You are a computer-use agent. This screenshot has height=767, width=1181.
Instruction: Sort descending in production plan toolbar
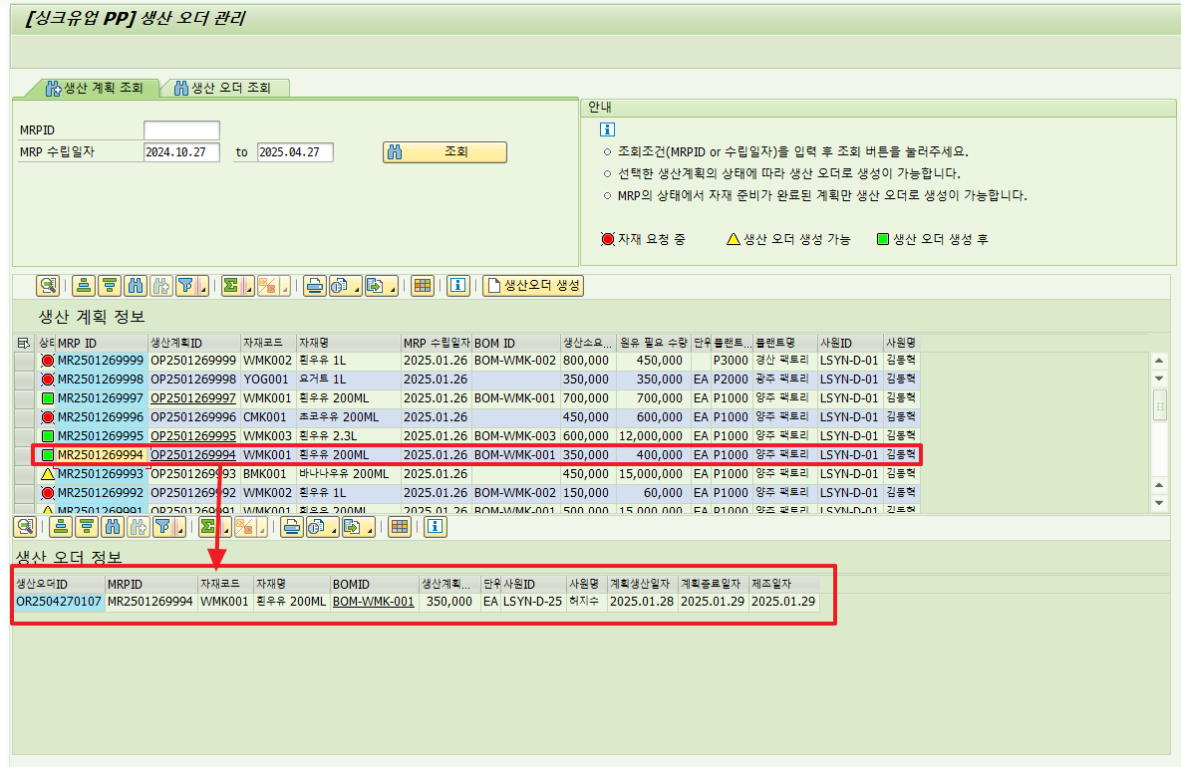[110, 286]
